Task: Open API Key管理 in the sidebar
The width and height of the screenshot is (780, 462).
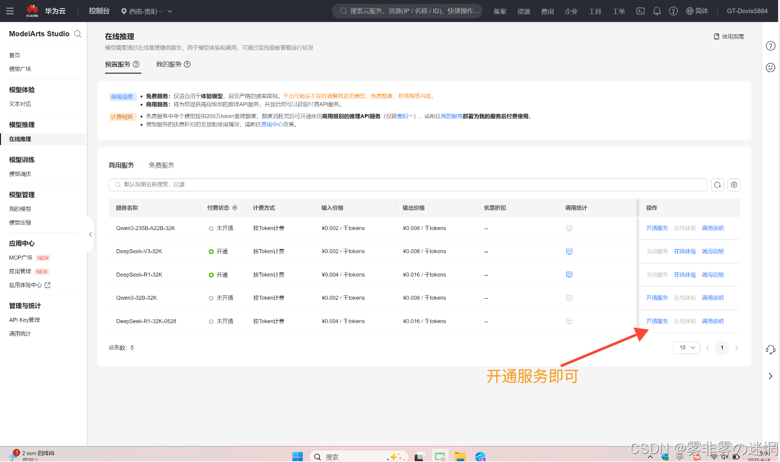Action: click(x=25, y=320)
